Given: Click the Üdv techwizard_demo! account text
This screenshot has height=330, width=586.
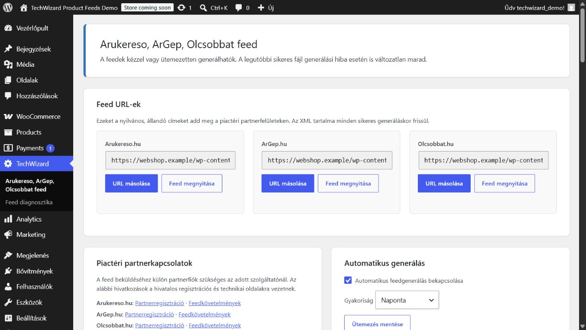Looking at the screenshot, I should pos(535,7).
